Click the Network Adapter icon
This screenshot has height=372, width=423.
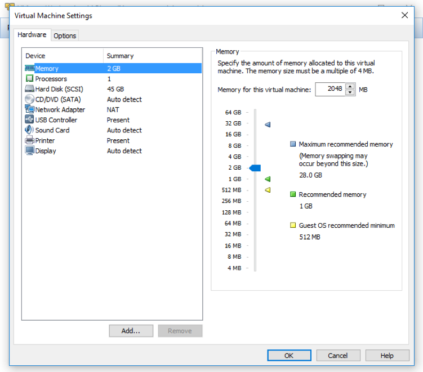coord(30,110)
